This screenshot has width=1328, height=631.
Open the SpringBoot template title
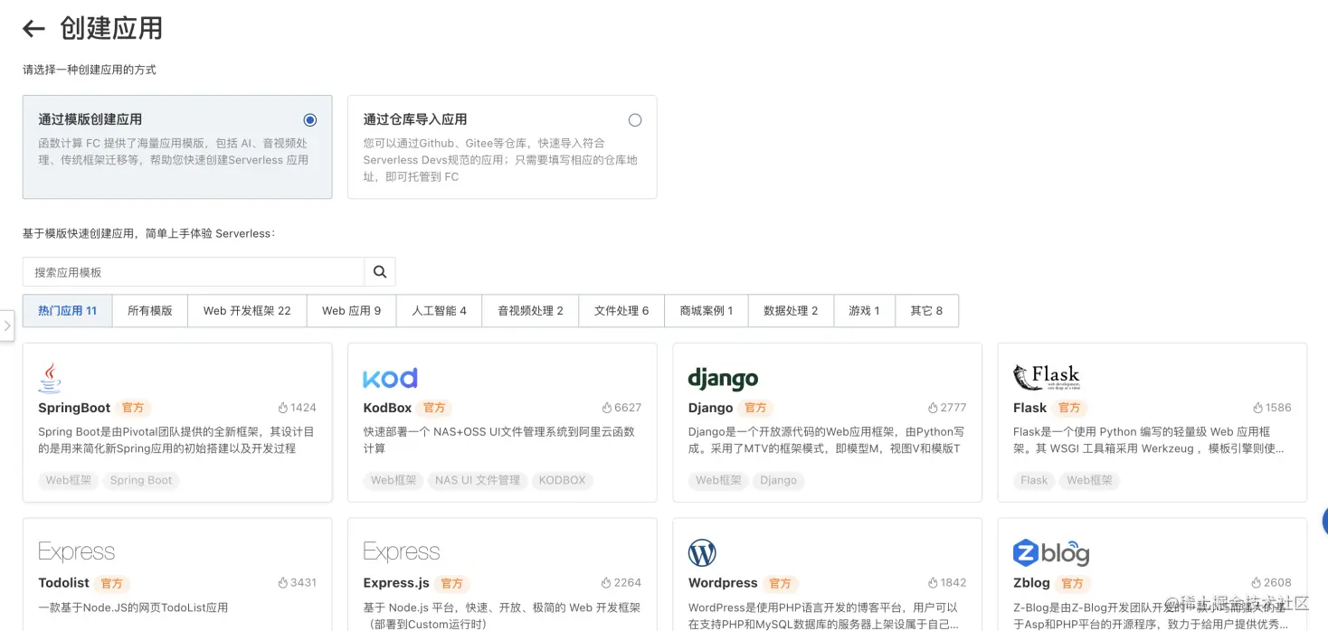pos(74,408)
